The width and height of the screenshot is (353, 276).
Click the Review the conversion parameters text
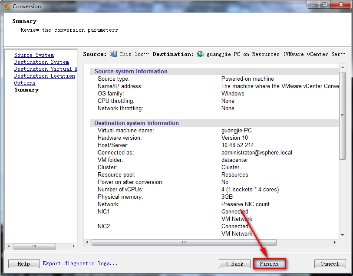click(x=69, y=30)
